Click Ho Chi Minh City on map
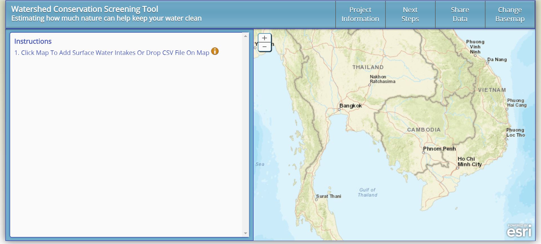 click(x=458, y=168)
